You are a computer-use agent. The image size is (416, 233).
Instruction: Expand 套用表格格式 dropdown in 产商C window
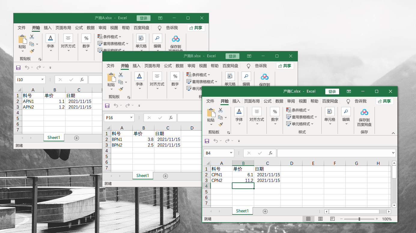[316, 117]
